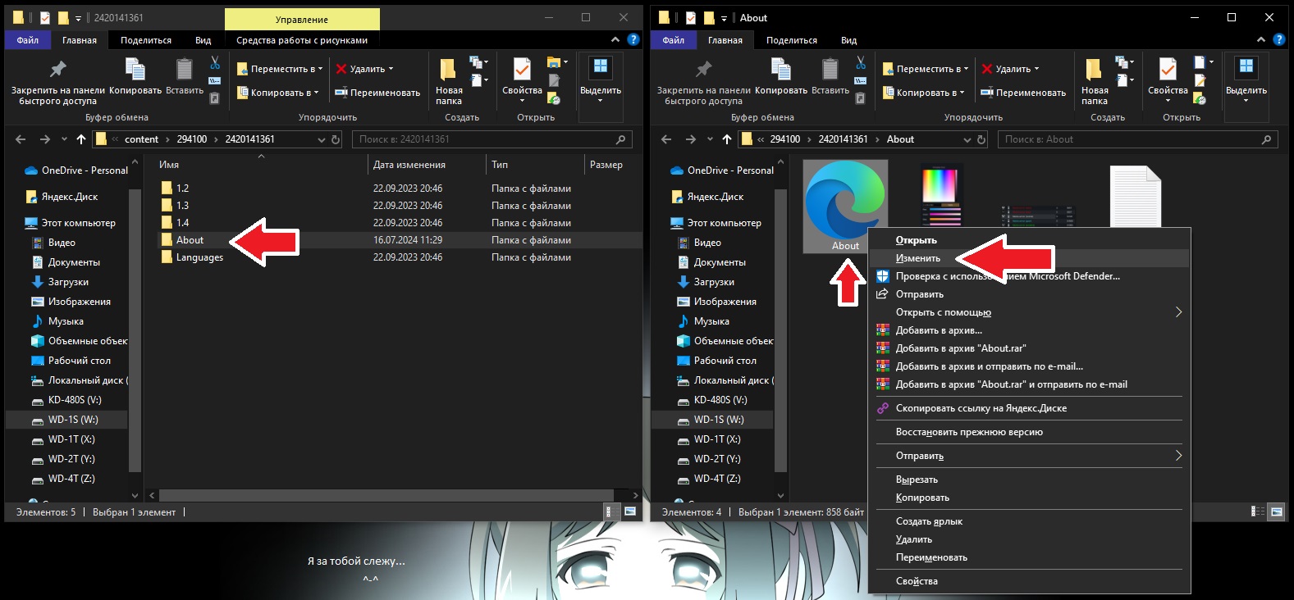Viewport: 1294px width, 600px height.
Task: Open Удалить dropdown in 2420141361 window
Action: (391, 69)
